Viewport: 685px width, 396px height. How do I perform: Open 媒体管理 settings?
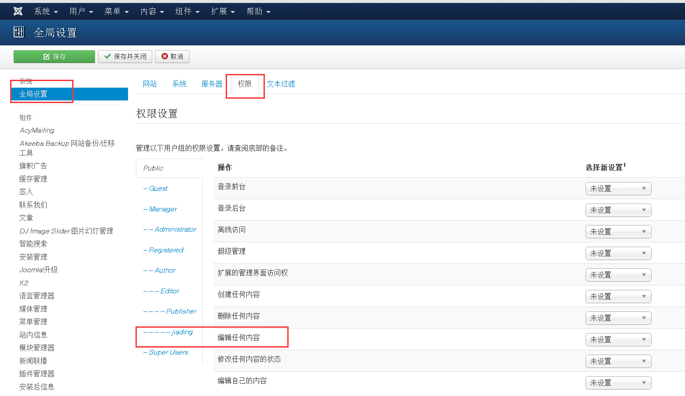click(x=33, y=309)
